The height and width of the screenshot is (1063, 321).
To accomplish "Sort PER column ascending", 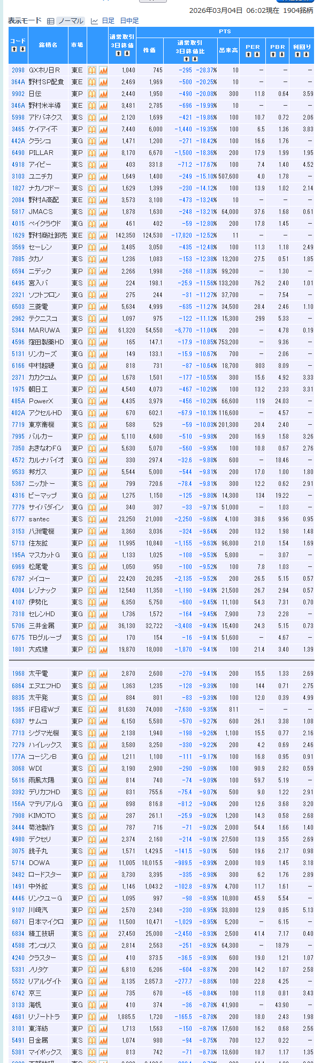I will [x=249, y=54].
